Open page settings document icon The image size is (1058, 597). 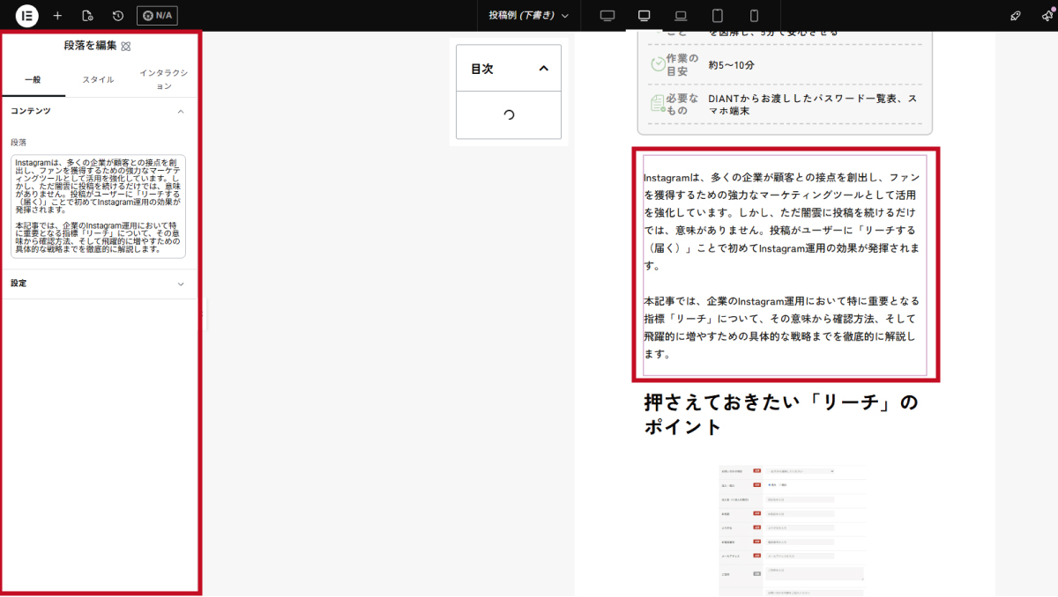87,16
